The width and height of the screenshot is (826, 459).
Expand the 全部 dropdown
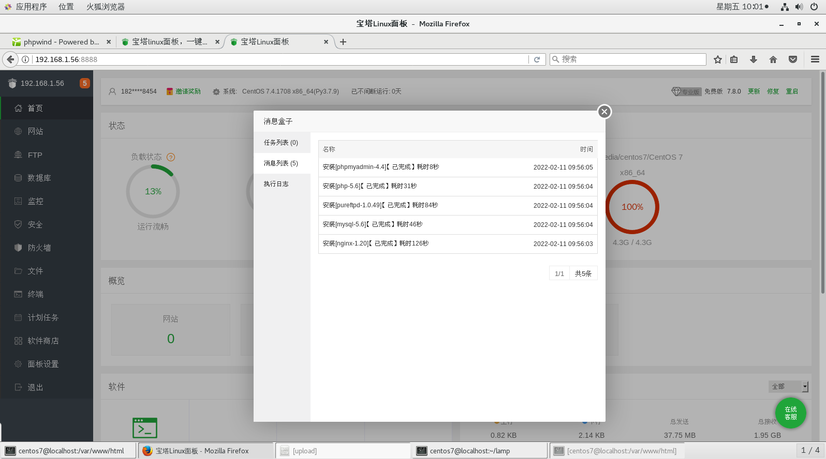pos(788,387)
